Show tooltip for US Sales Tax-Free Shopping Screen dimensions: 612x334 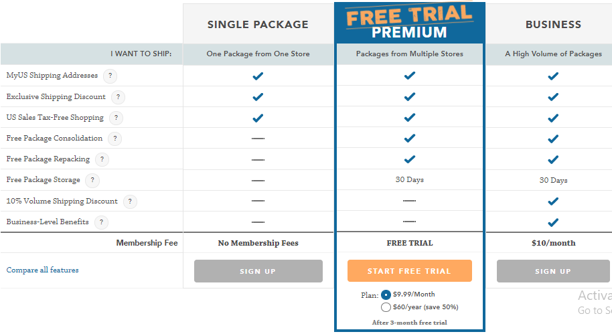(x=116, y=118)
